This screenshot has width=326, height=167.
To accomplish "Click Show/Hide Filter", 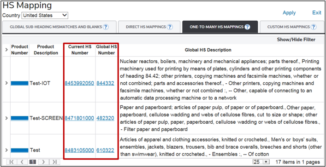I will click(x=296, y=40).
